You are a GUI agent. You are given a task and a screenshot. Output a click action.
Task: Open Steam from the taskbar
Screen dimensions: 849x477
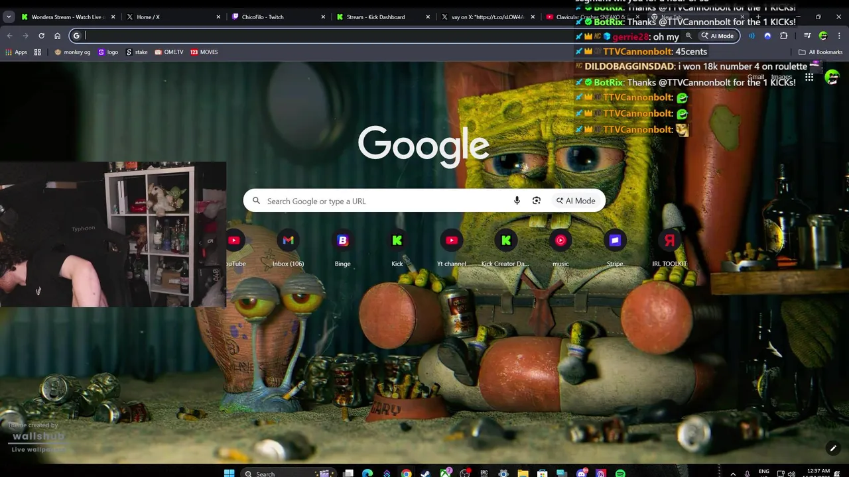[425, 473]
